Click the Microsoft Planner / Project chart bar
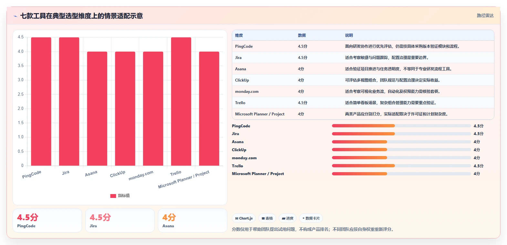Screen dimensions: 507x245 [209, 109]
